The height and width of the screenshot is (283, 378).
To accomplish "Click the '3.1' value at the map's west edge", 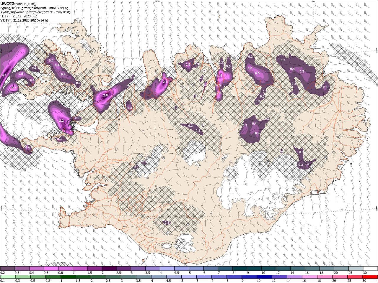I will point(4,75).
